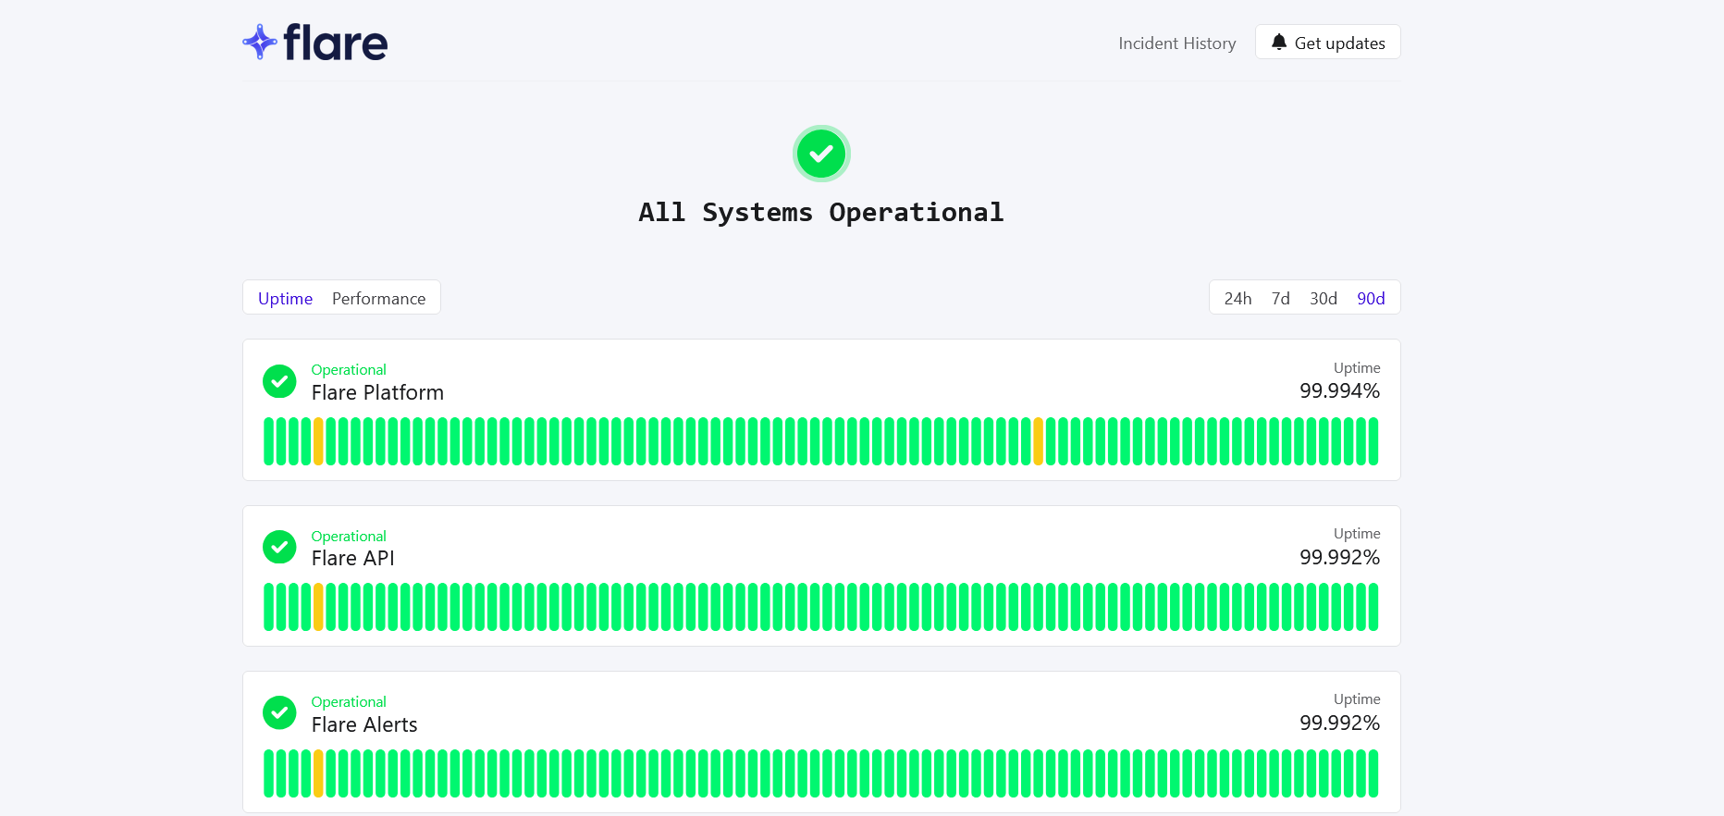Select the 7d time range

(1280, 299)
